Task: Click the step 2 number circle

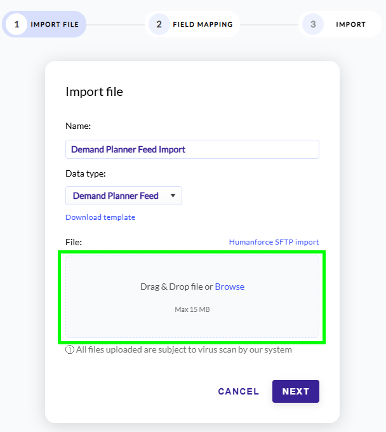Action: point(159,25)
